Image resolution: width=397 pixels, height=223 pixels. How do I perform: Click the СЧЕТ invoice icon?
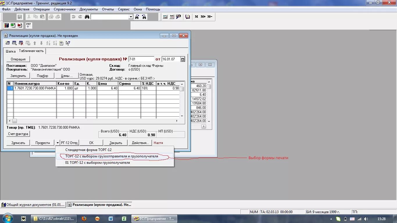(28, 26)
